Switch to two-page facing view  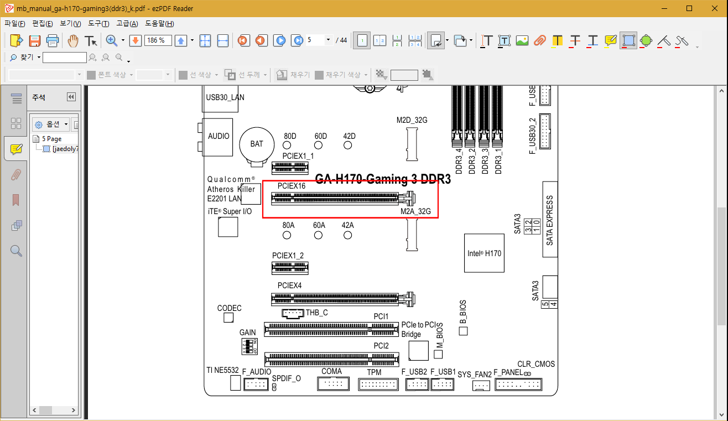[x=379, y=40]
